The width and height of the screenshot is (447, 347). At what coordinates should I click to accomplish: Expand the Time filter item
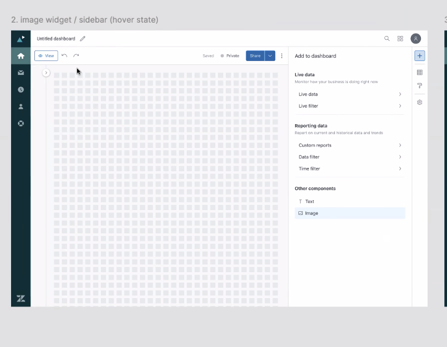pyautogui.click(x=349, y=169)
